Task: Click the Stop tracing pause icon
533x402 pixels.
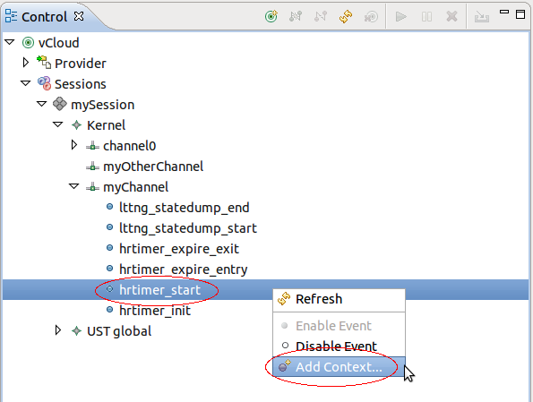Action: 426,16
